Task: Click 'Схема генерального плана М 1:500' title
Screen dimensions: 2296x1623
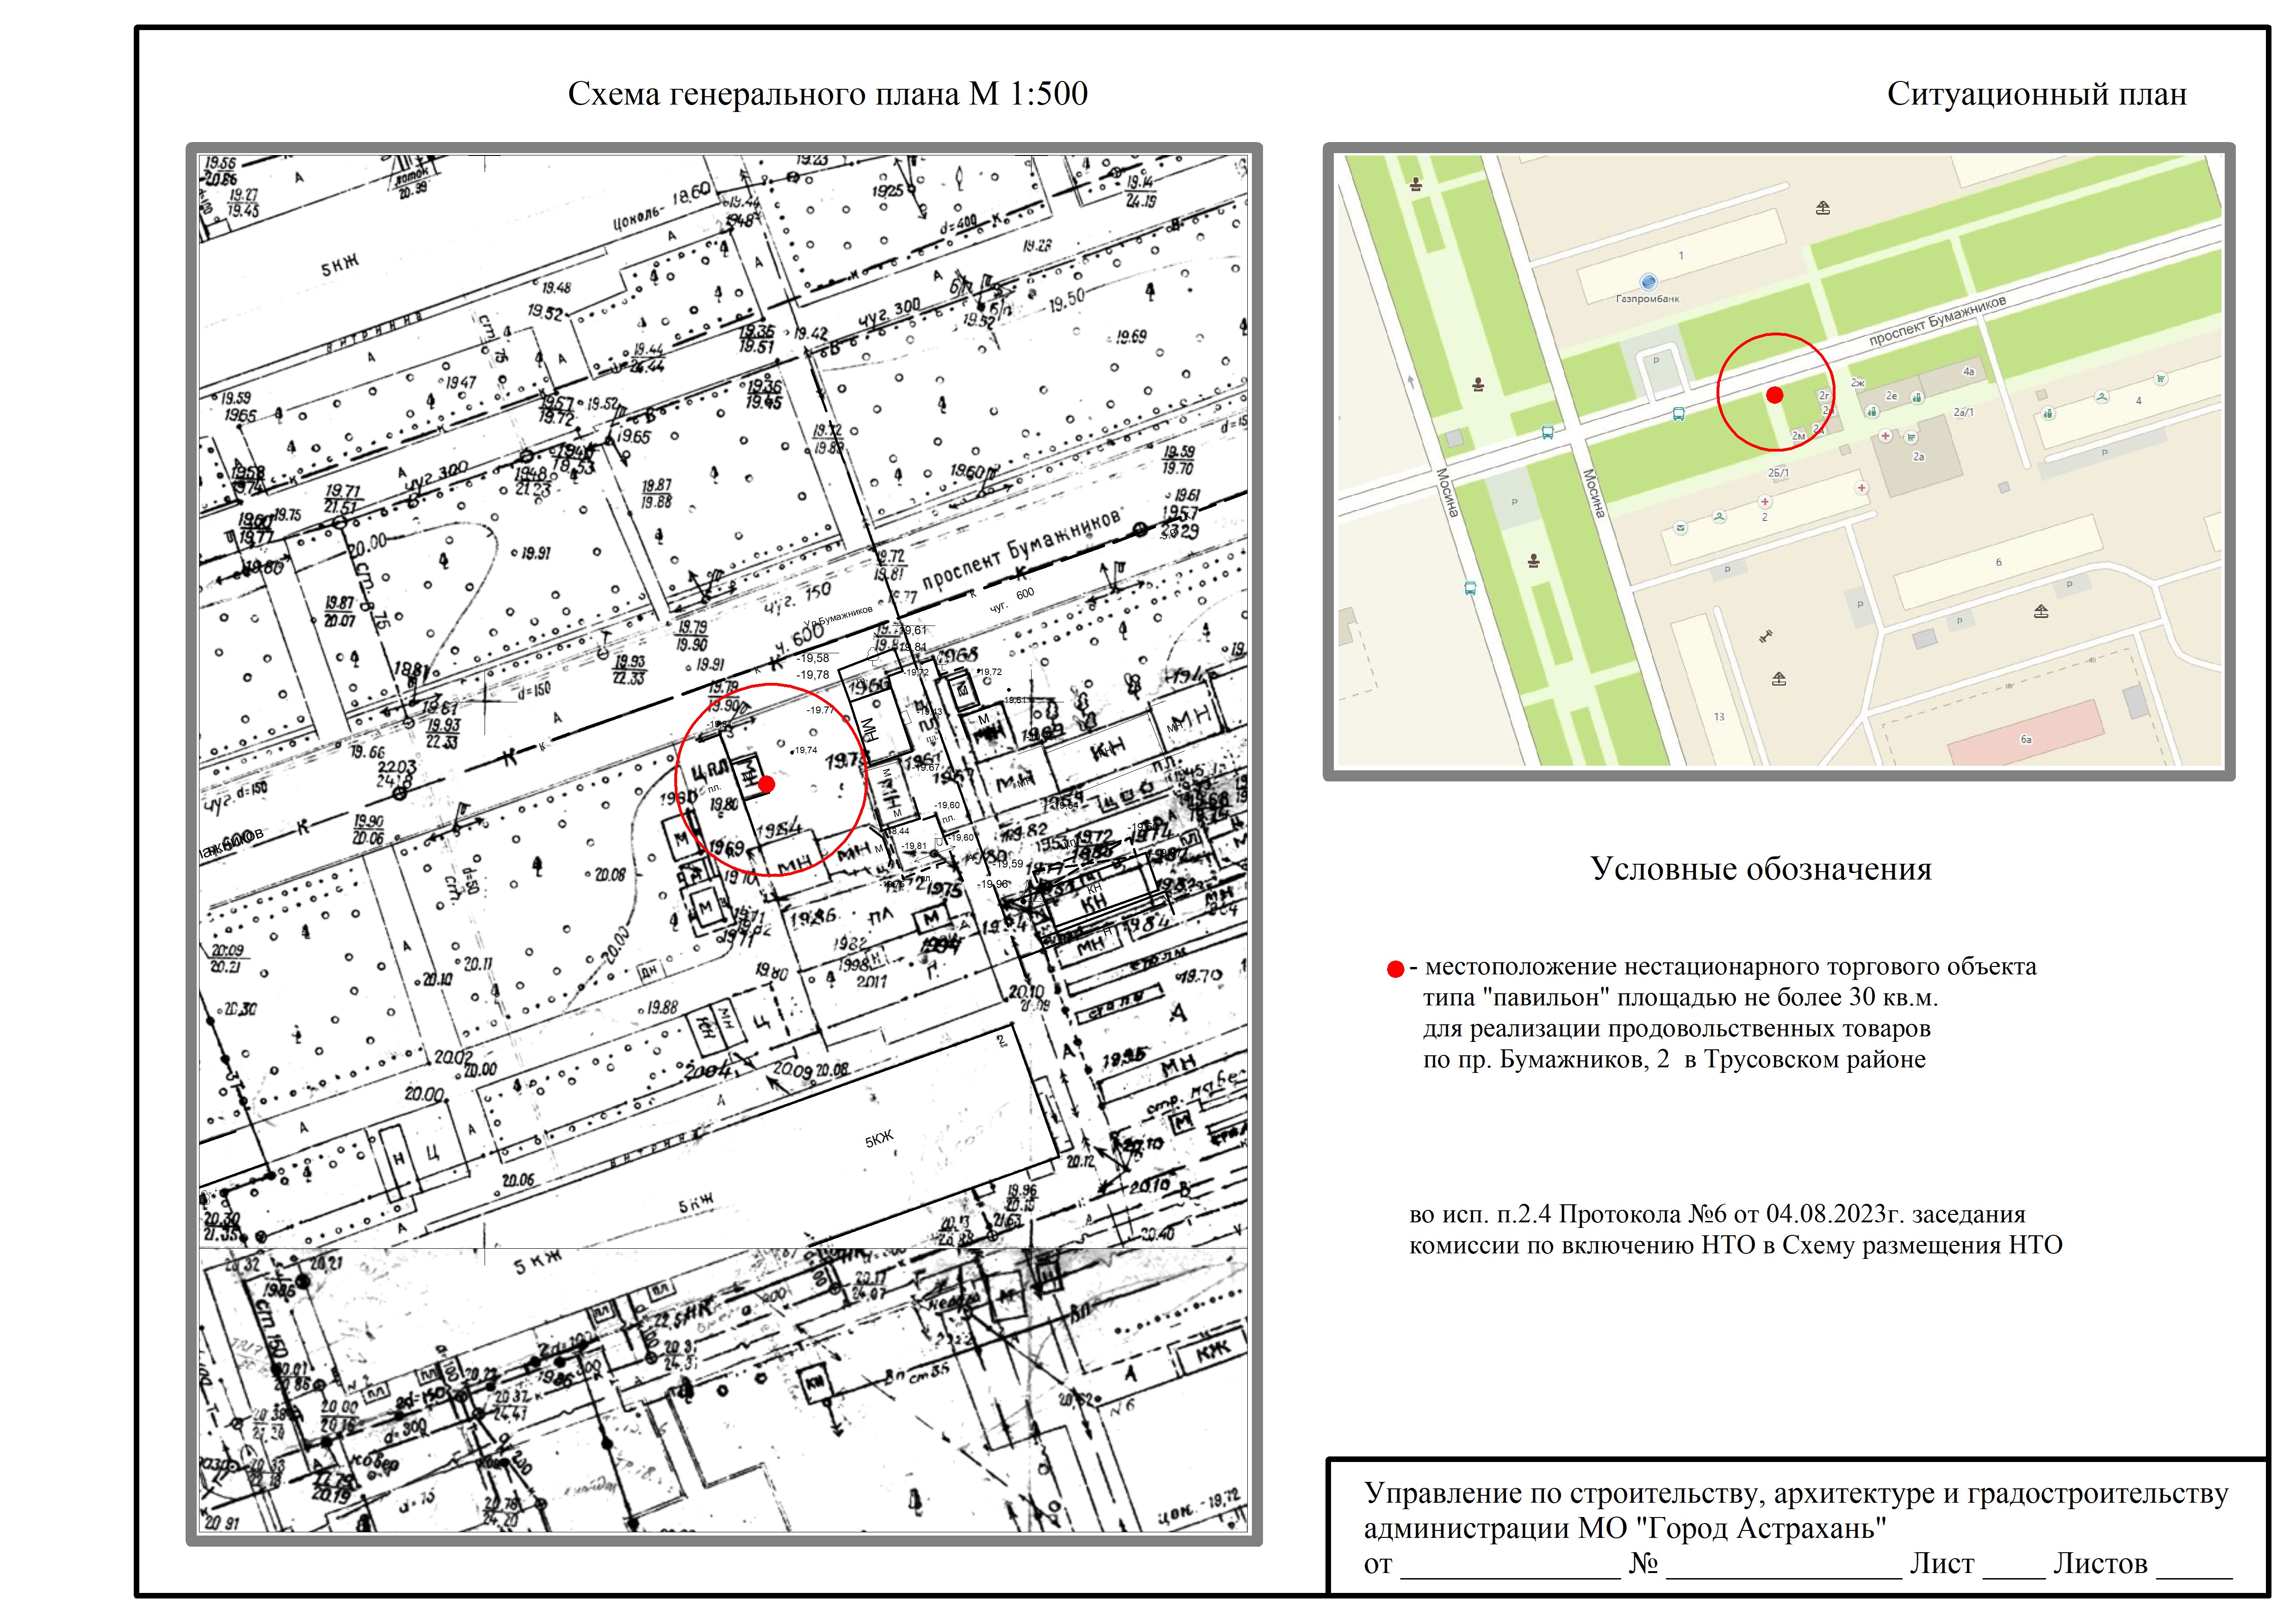Action: pos(827,94)
